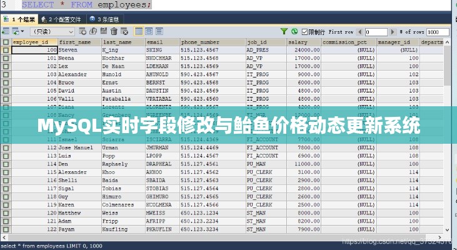Expand the export dropdown arrow in toolbar
Viewport: 457px width, 250px height.
22,31
